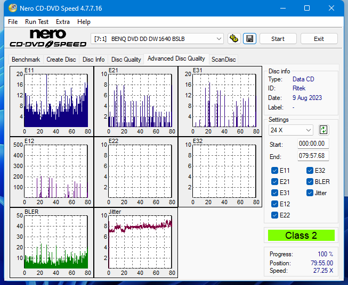Uncheck the E22 checkbox
The image size is (348, 285).
coord(274,215)
